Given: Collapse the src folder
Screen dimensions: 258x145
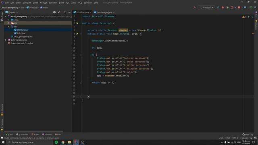Looking at the screenshot, I should pos(9,27).
